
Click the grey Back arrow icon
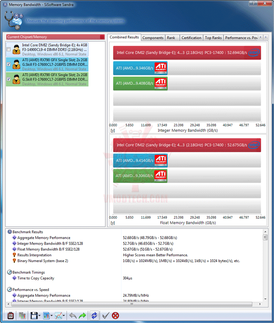pos(73,315)
